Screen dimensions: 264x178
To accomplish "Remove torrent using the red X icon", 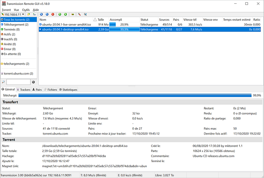I will tap(53, 14).
